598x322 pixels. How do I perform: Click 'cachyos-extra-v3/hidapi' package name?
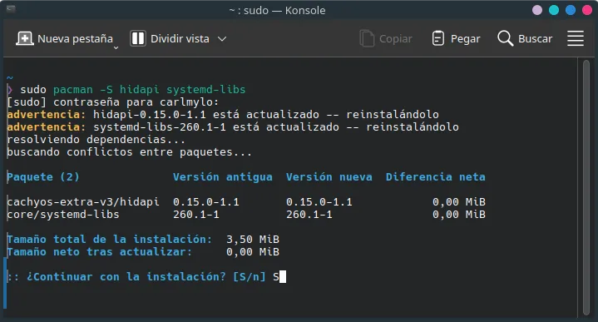coord(83,202)
